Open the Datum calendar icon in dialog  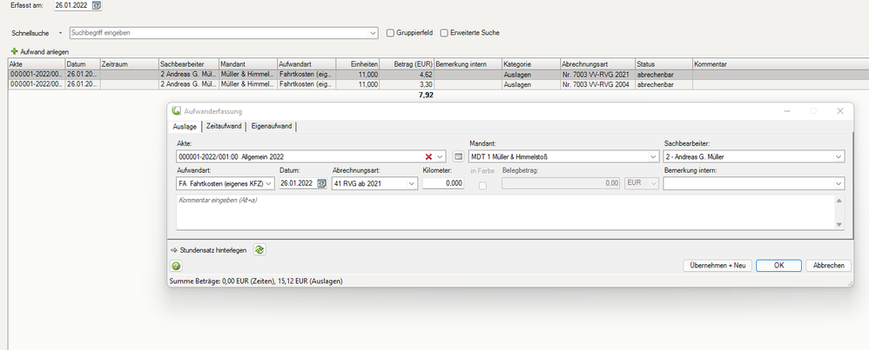tap(321, 183)
